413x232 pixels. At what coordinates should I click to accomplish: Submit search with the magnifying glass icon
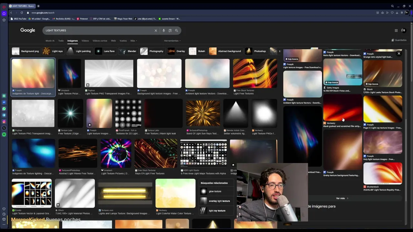pos(176,30)
